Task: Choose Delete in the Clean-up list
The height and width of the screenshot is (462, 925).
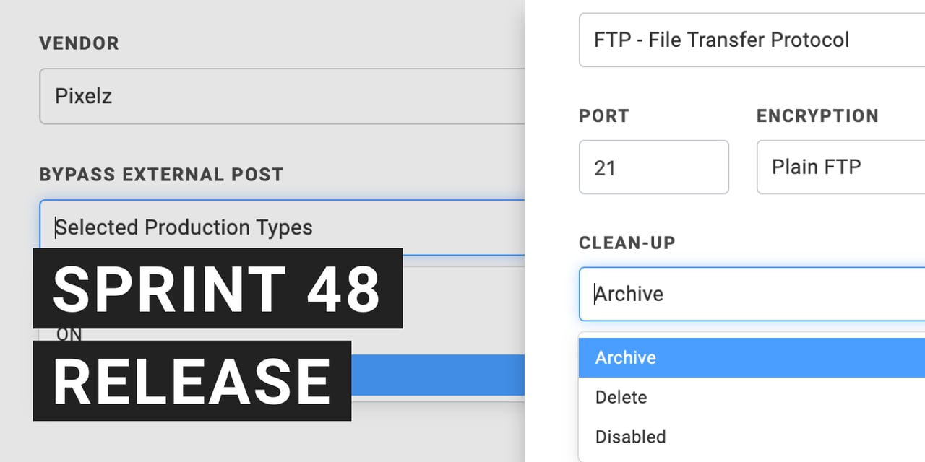Action: click(x=621, y=397)
